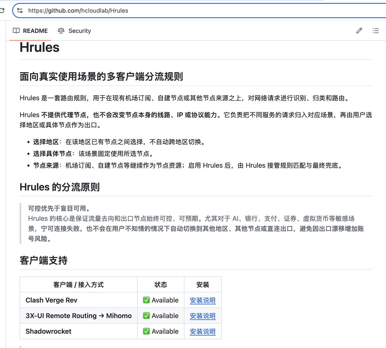Switch to the README tab
This screenshot has height=348, width=386.
(30, 31)
